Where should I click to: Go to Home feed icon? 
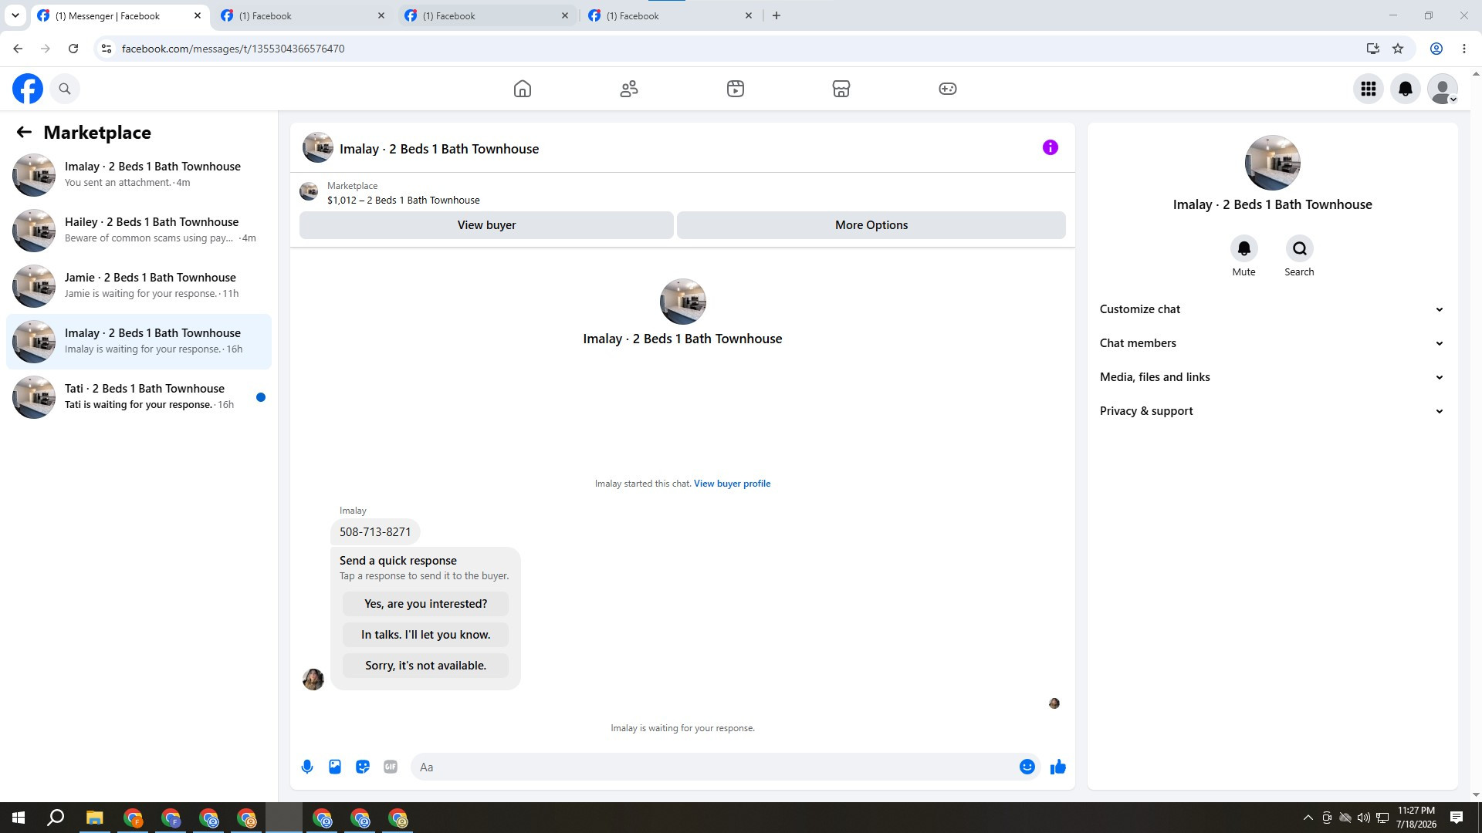[x=523, y=89]
